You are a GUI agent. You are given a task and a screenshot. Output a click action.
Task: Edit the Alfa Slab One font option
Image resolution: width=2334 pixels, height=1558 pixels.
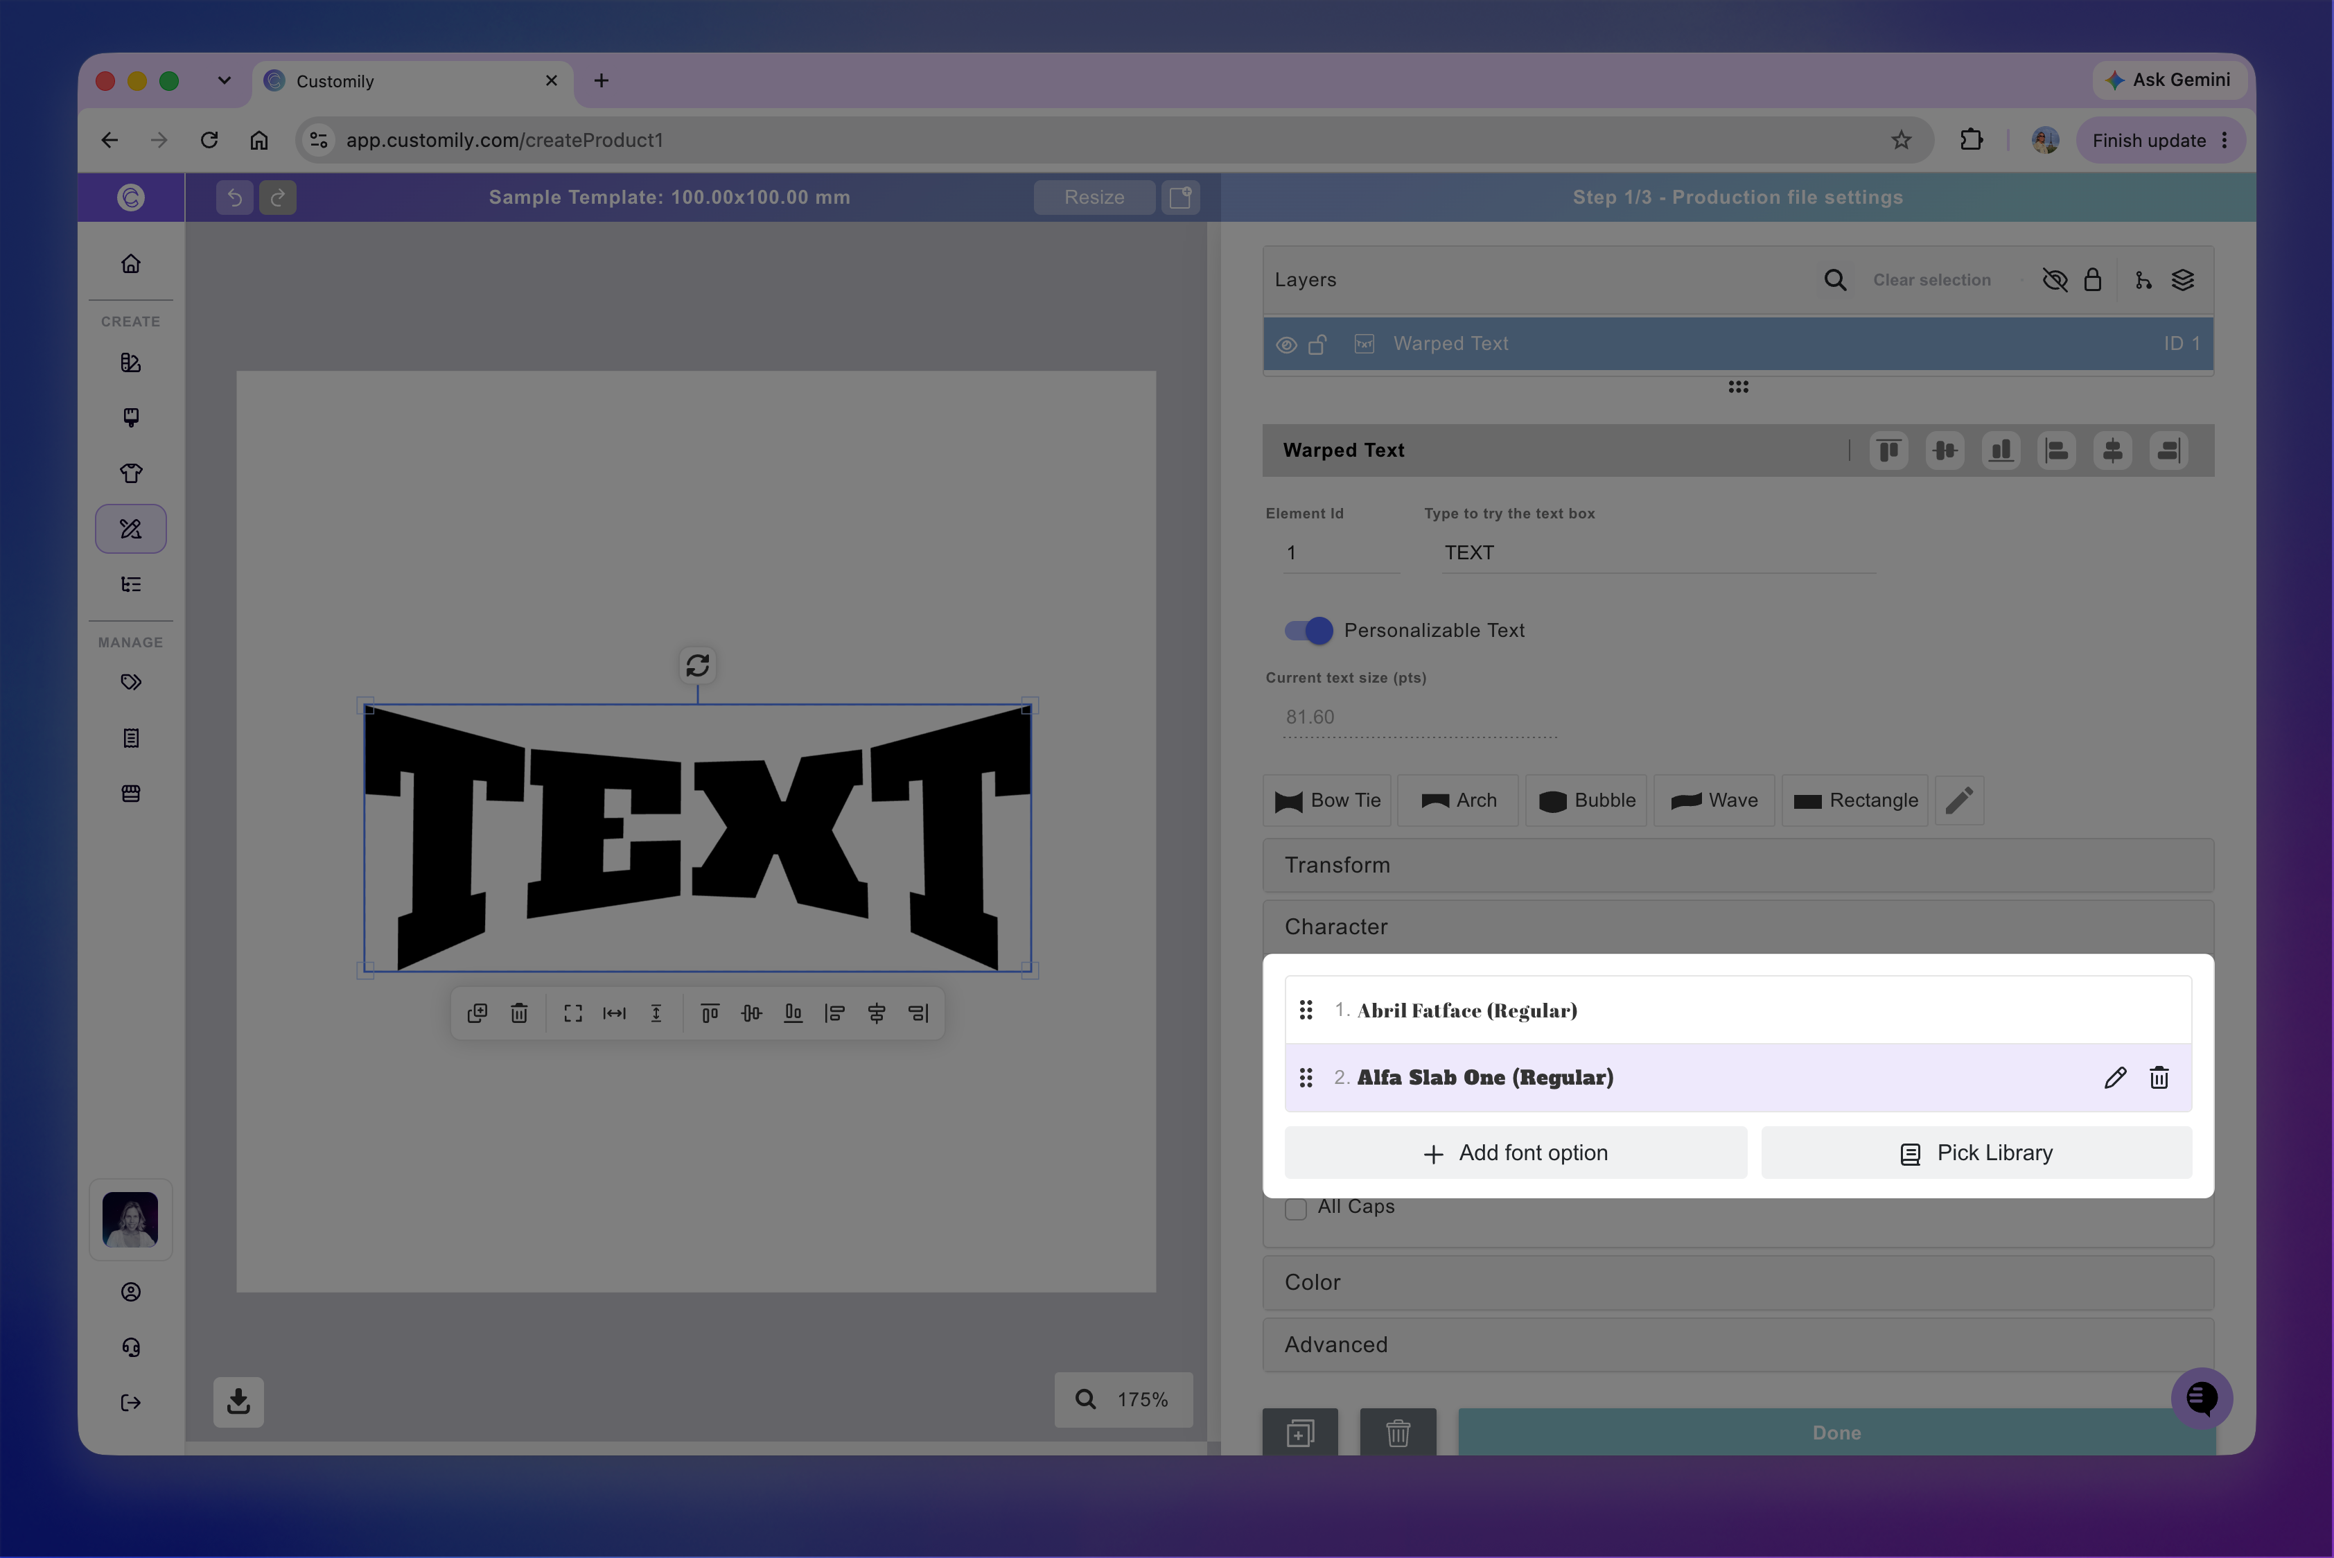tap(2114, 1078)
